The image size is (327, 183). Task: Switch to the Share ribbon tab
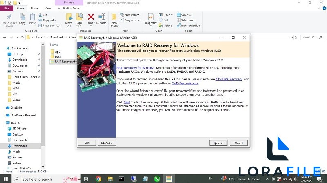pos(34,8)
